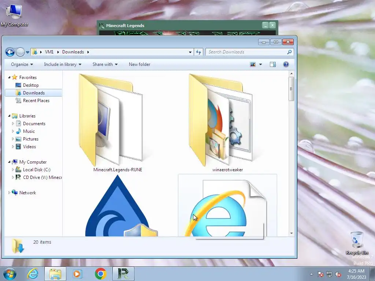Click the Change your view icon
The height and width of the screenshot is (281, 375).
pyautogui.click(x=253, y=64)
